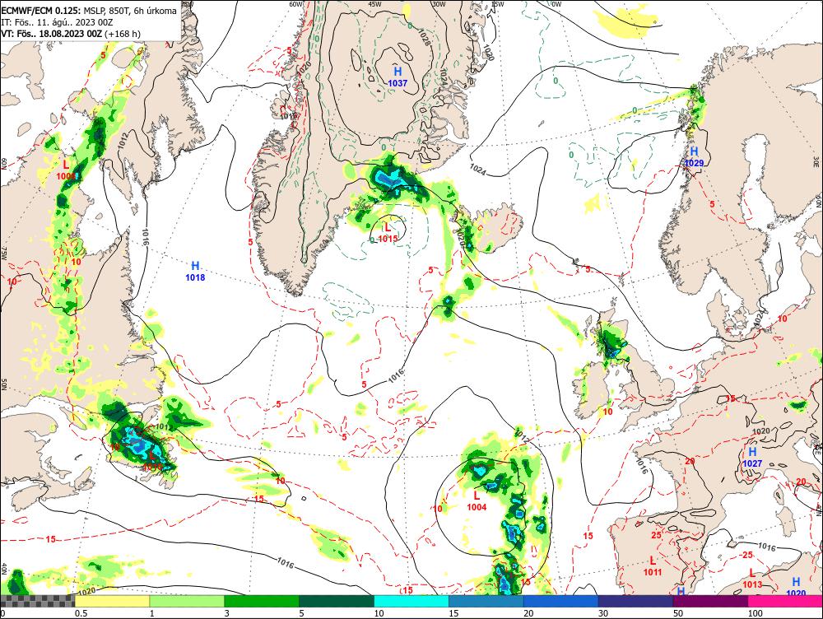823x619 pixels.
Task: Click the H 1037 high over Greenland
Action: click(x=398, y=77)
